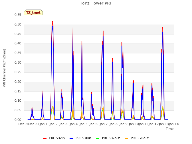Click the PRI Channel (W/m2/nm) axis label
Screen dimensions: 192x144
(4, 68)
